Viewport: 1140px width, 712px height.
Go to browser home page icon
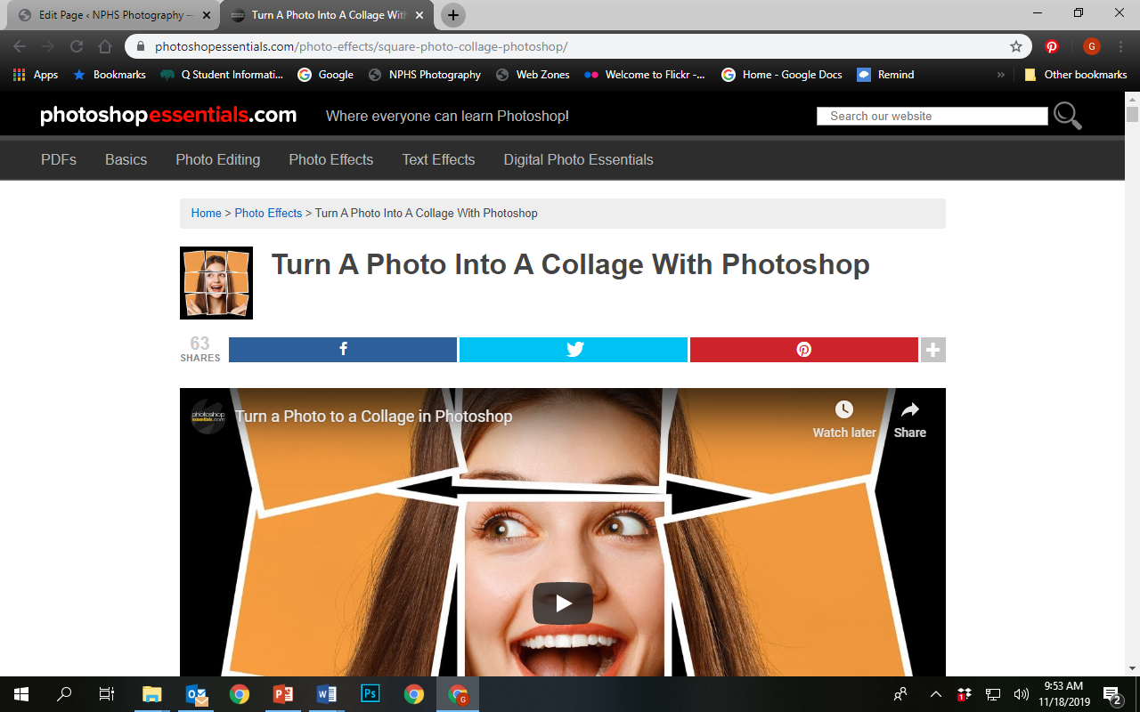pos(105,46)
